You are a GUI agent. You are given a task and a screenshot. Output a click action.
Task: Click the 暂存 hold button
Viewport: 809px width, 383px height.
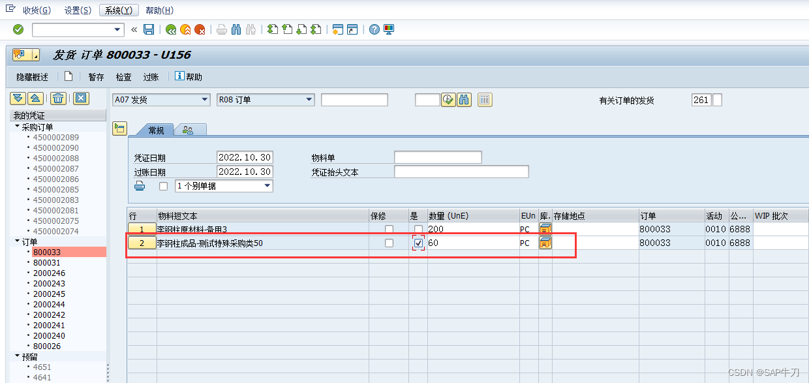[x=96, y=77]
